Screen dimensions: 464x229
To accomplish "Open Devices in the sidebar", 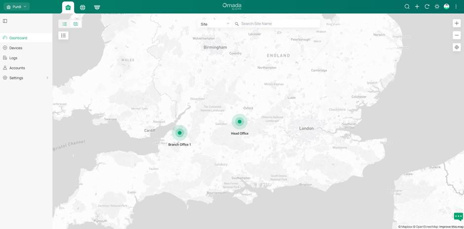I will click(16, 48).
